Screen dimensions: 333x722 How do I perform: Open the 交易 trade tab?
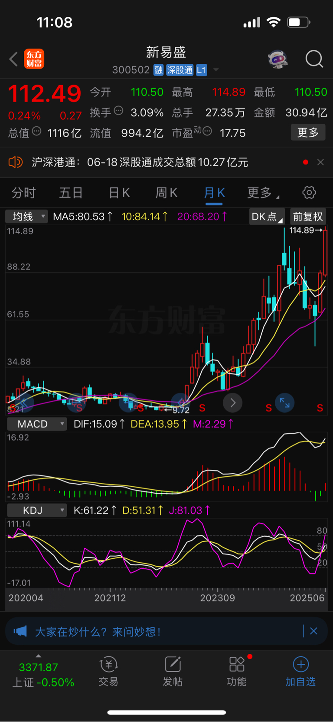point(108,671)
